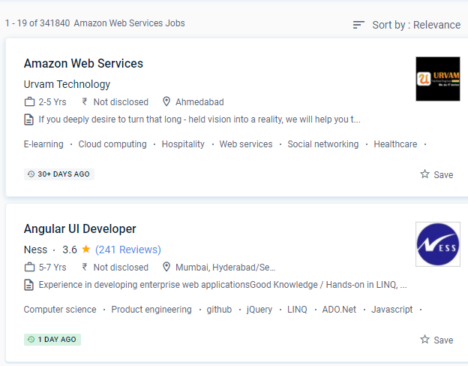Open Ness 241 Reviews link
Image resolution: width=468 pixels, height=366 pixels.
pos(127,250)
